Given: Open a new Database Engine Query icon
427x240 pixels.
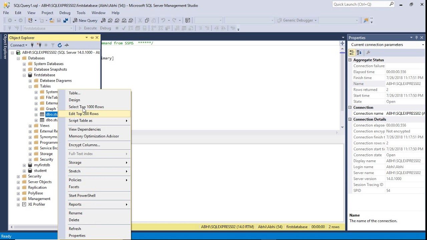Looking at the screenshot, I should pos(103,20).
